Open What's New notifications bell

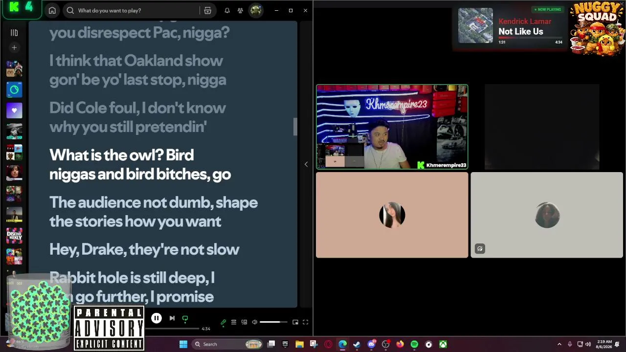(x=227, y=10)
